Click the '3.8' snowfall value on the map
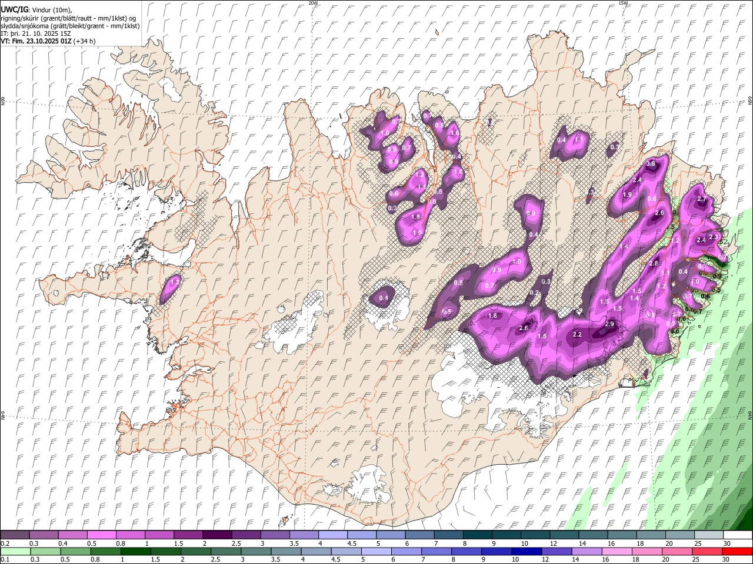753x564 pixels. [651, 164]
